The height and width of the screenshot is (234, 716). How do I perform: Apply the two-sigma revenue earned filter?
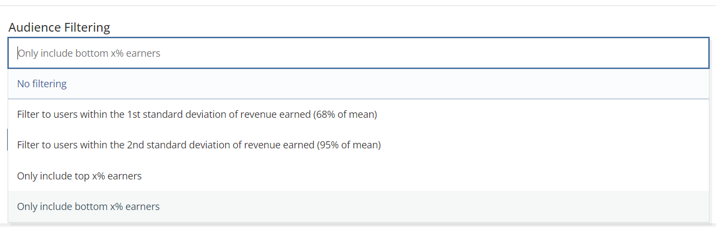(x=358, y=145)
